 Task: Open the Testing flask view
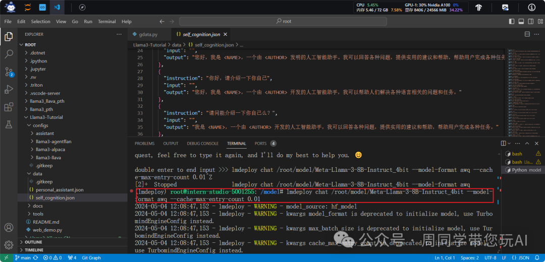pos(9,125)
